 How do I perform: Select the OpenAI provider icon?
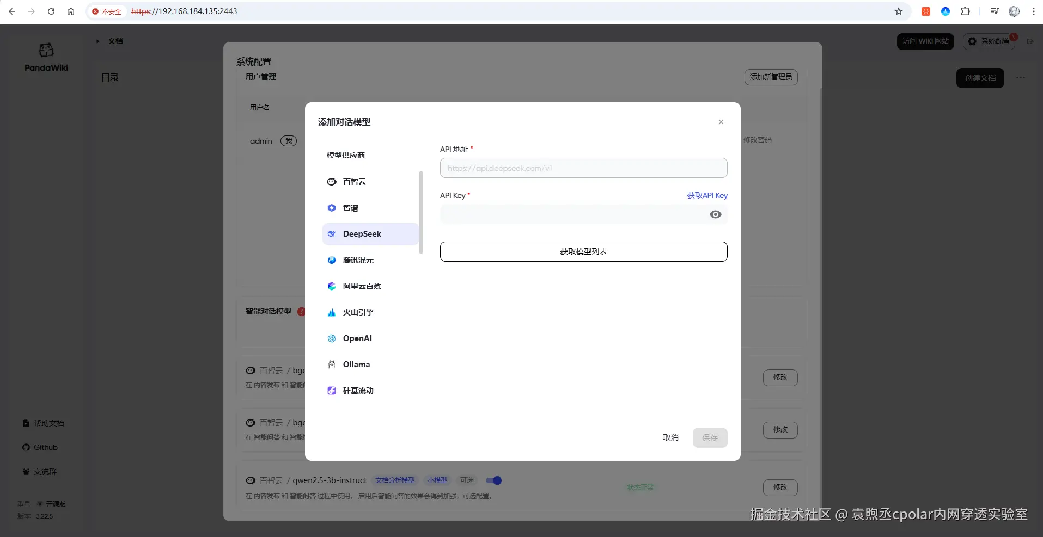pyautogui.click(x=332, y=338)
